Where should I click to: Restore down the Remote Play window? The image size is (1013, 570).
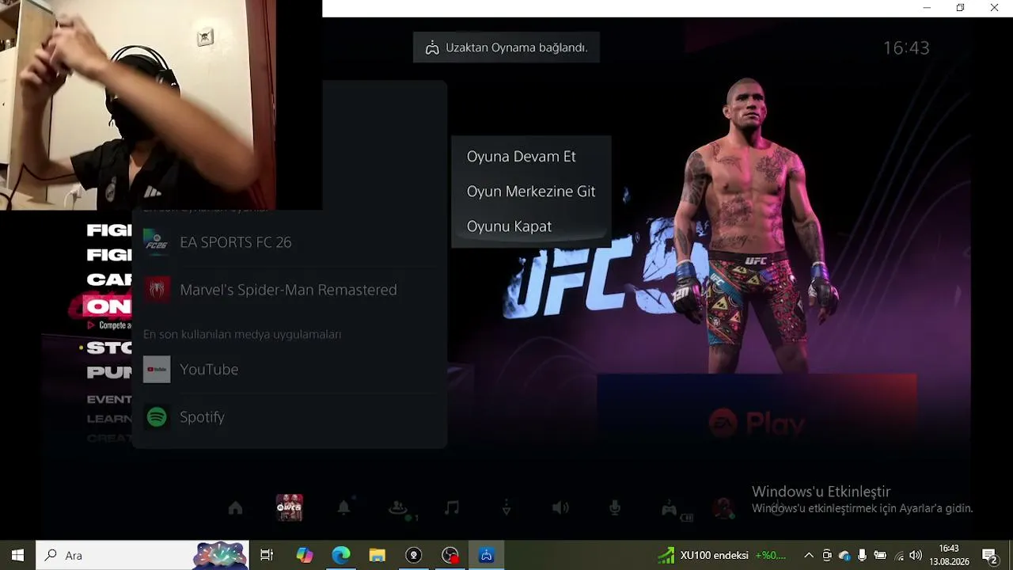pyautogui.click(x=960, y=8)
